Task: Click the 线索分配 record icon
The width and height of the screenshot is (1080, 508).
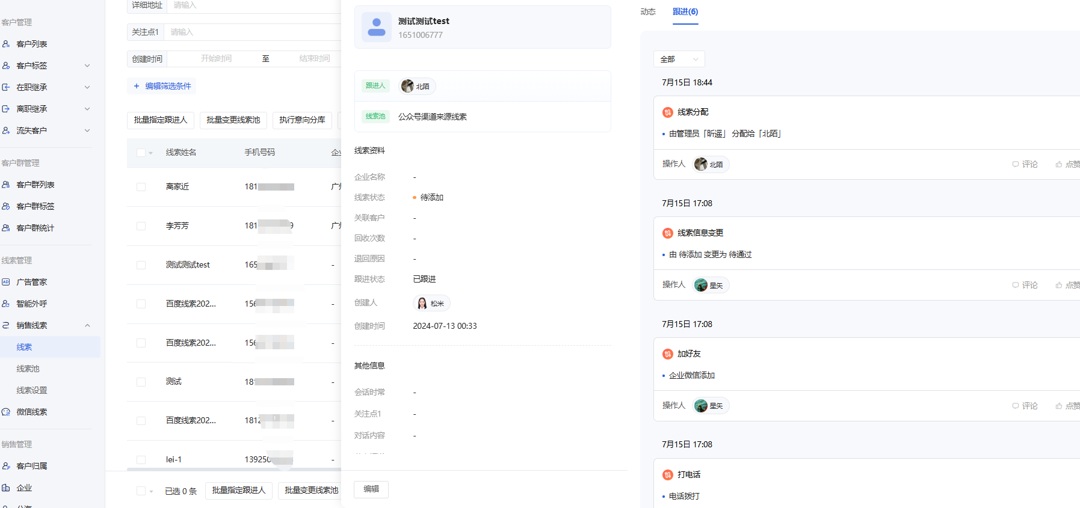Action: 668,112
